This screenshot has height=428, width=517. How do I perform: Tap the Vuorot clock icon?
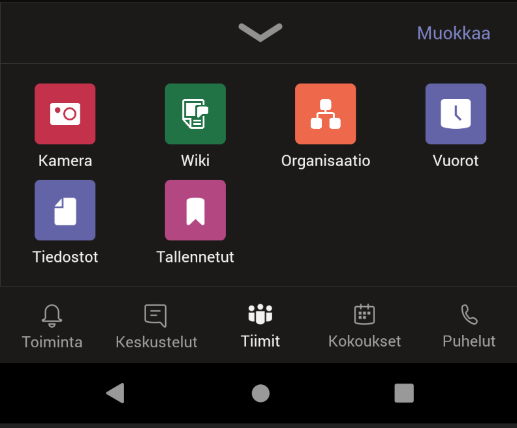tap(456, 114)
